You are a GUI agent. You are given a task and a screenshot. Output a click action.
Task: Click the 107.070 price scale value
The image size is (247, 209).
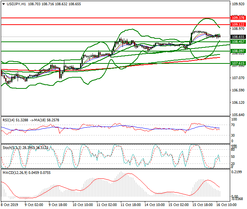pyautogui.click(x=238, y=78)
